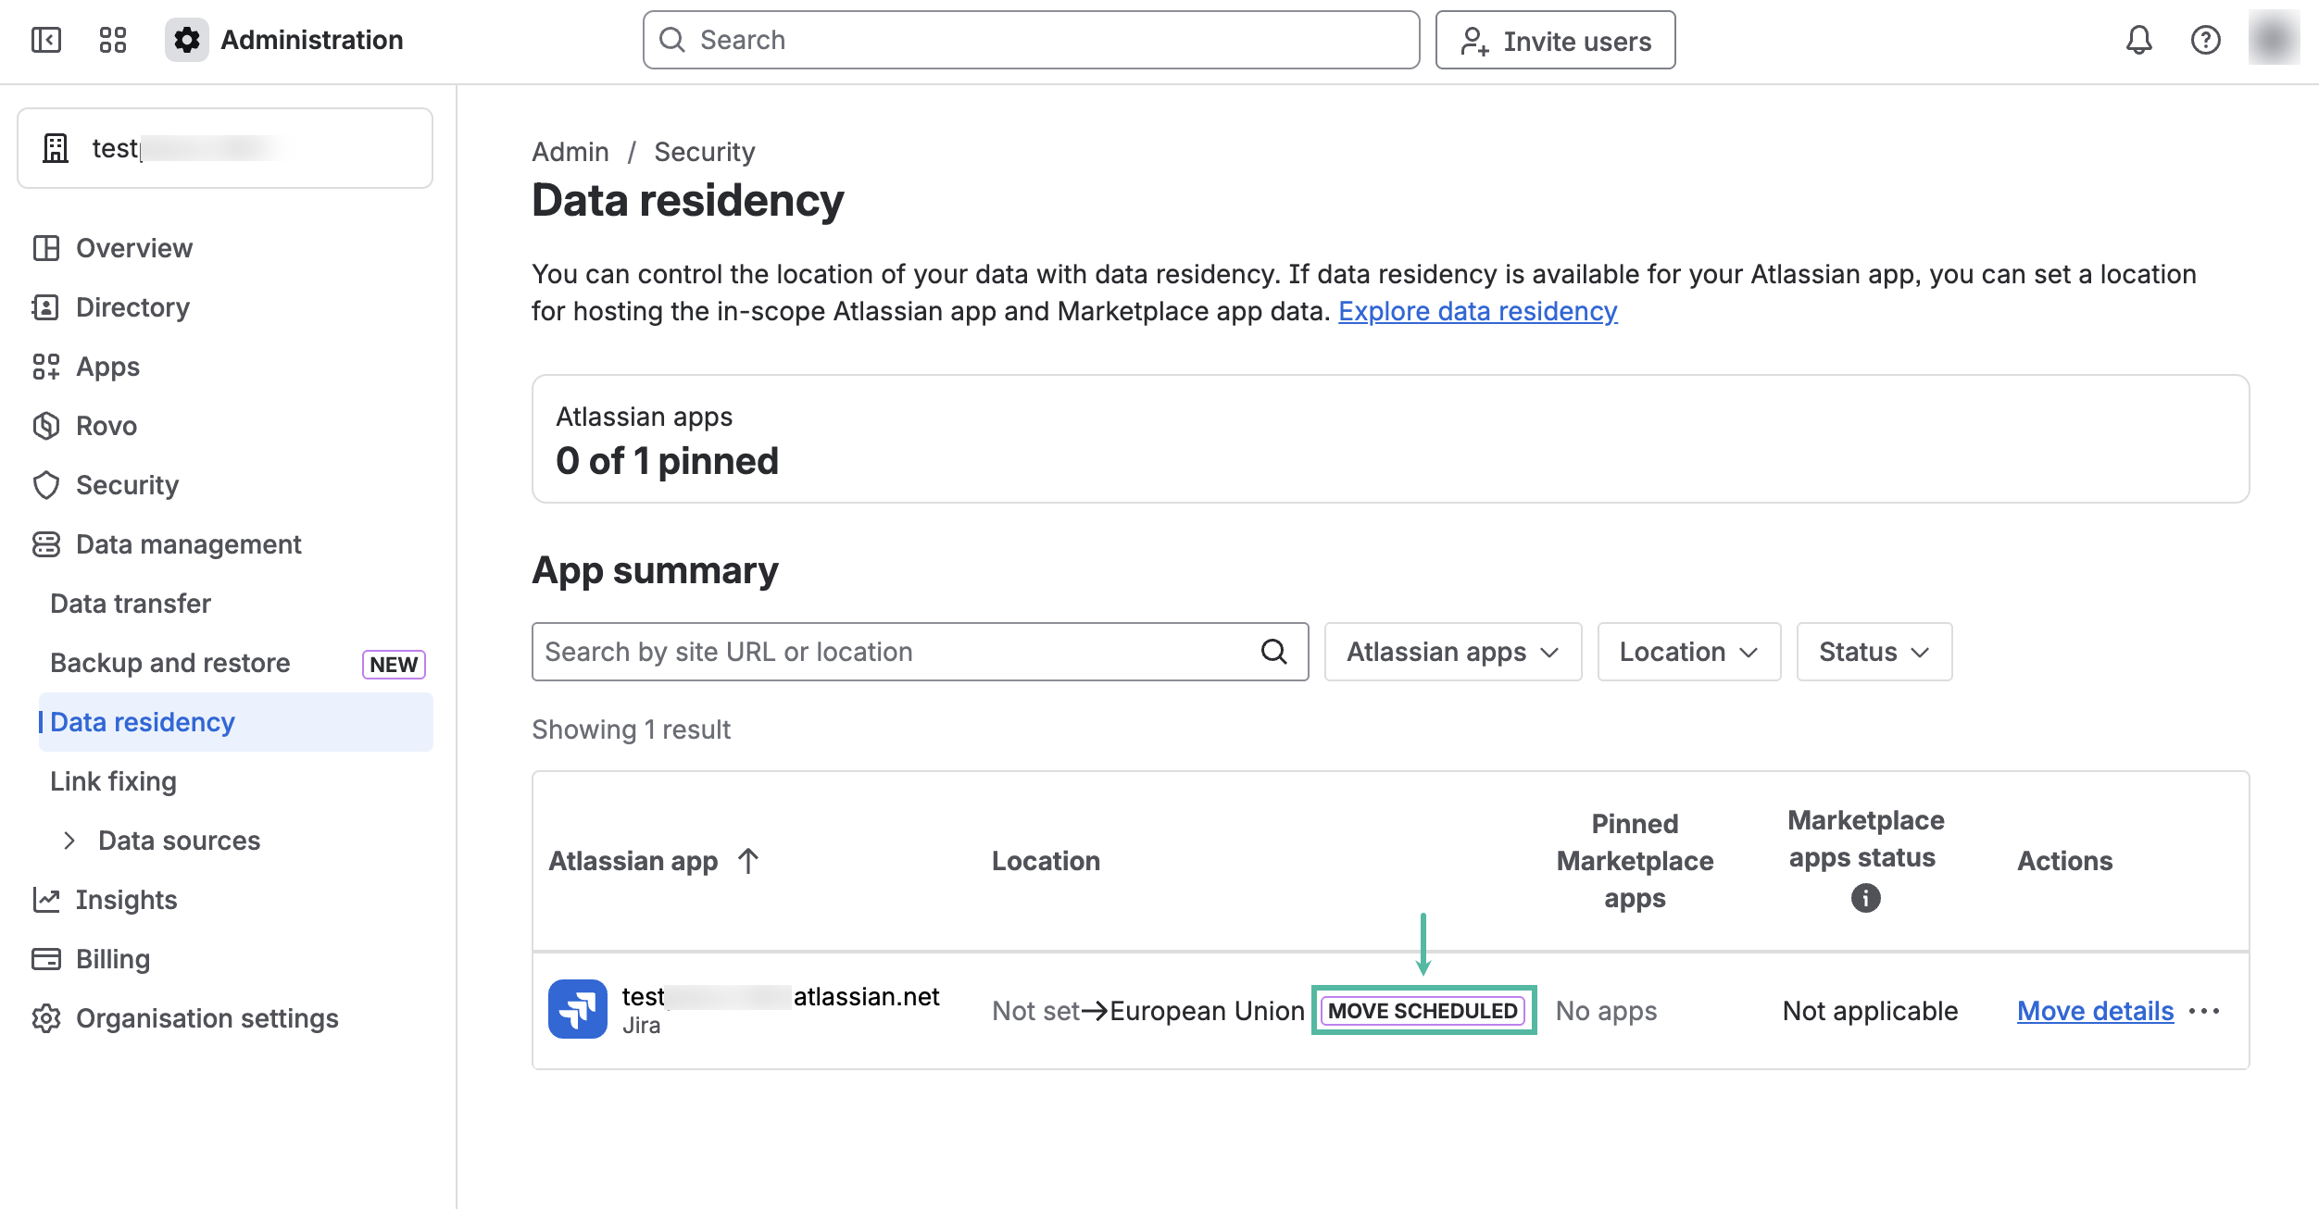Click the top Search field
The width and height of the screenshot is (2319, 1209).
tap(1031, 40)
